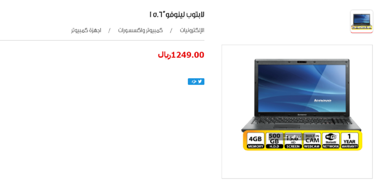Click the 1249.00 ريال price text
The image size is (387, 185).
181,55
